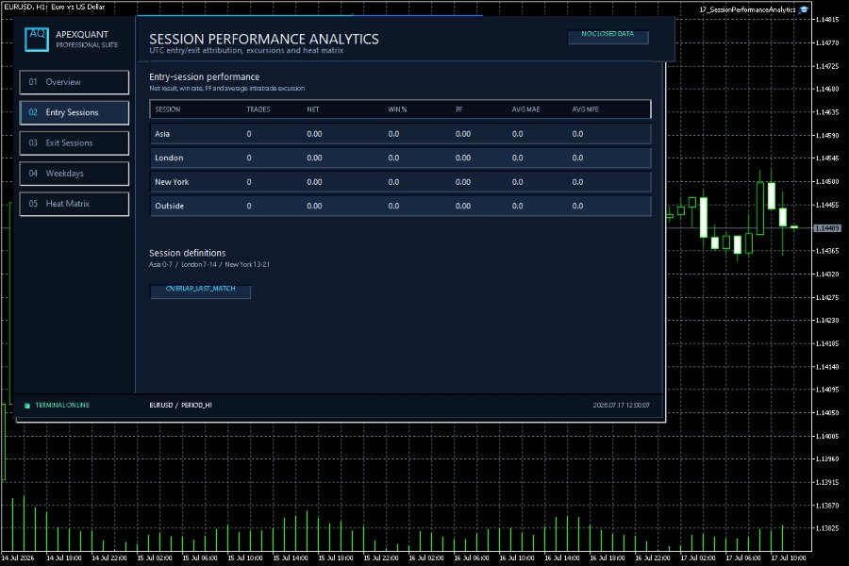Click the WIN % column header
Image resolution: width=849 pixels, height=566 pixels.
pos(397,109)
